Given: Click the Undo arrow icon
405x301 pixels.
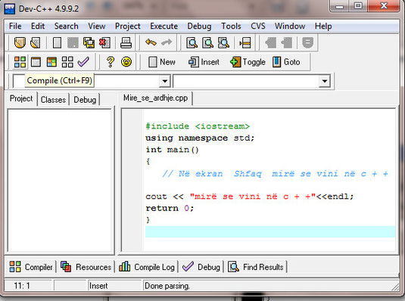Looking at the screenshot, I should point(151,42).
